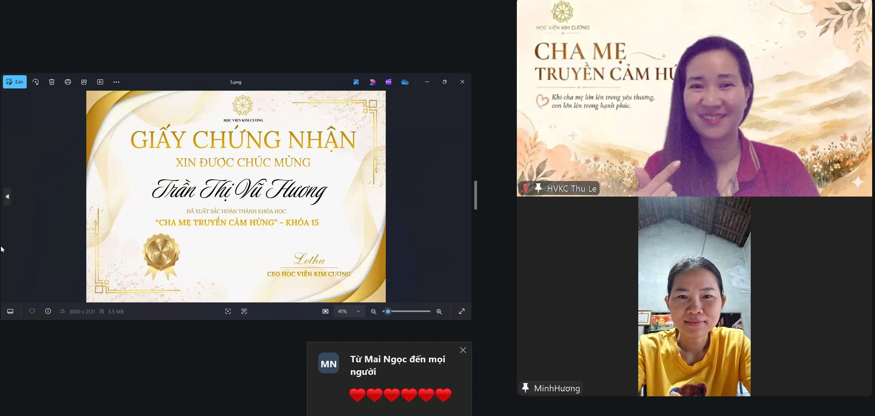Minimize the Photos window
The width and height of the screenshot is (875, 416).
pyautogui.click(x=427, y=82)
